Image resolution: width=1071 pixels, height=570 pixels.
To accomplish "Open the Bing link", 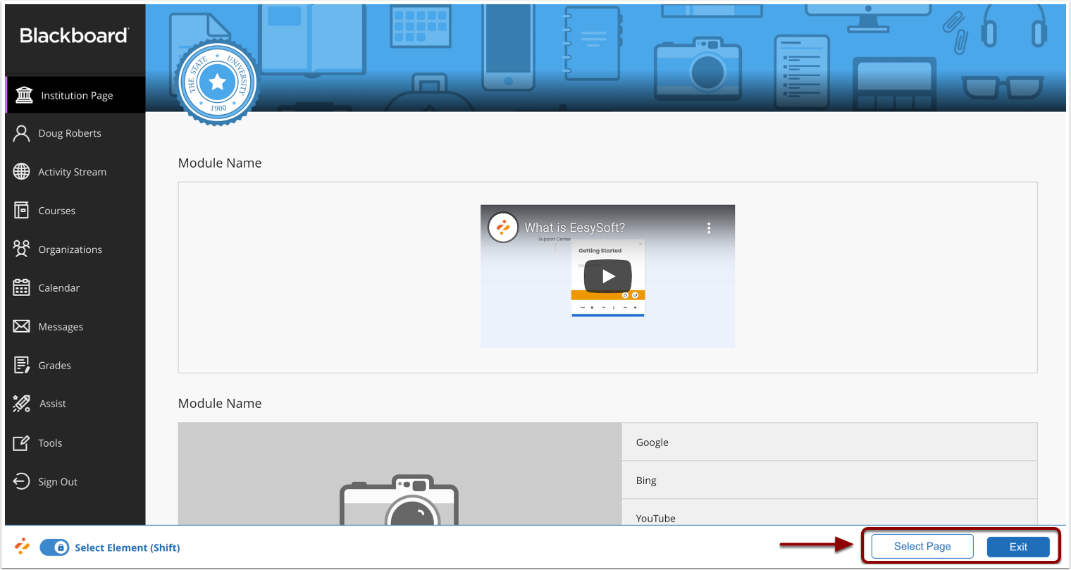I will pyautogui.click(x=645, y=480).
